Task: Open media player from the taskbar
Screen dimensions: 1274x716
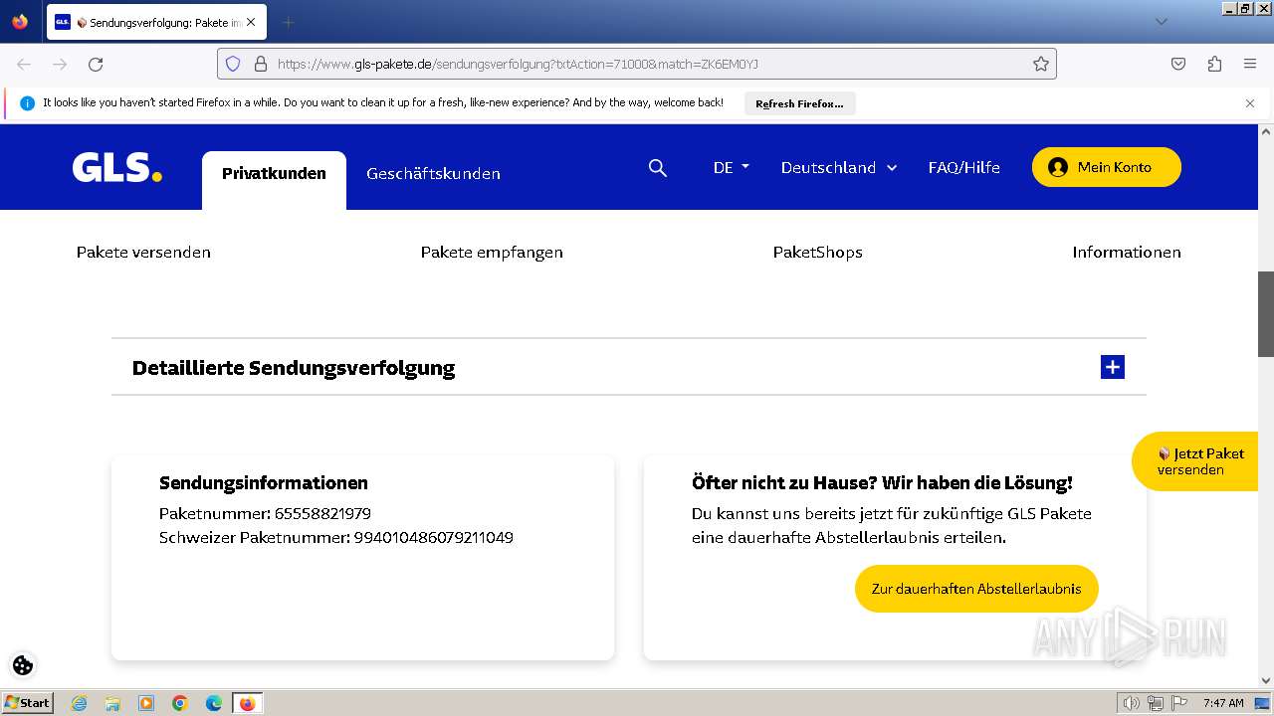Action: coord(146,703)
